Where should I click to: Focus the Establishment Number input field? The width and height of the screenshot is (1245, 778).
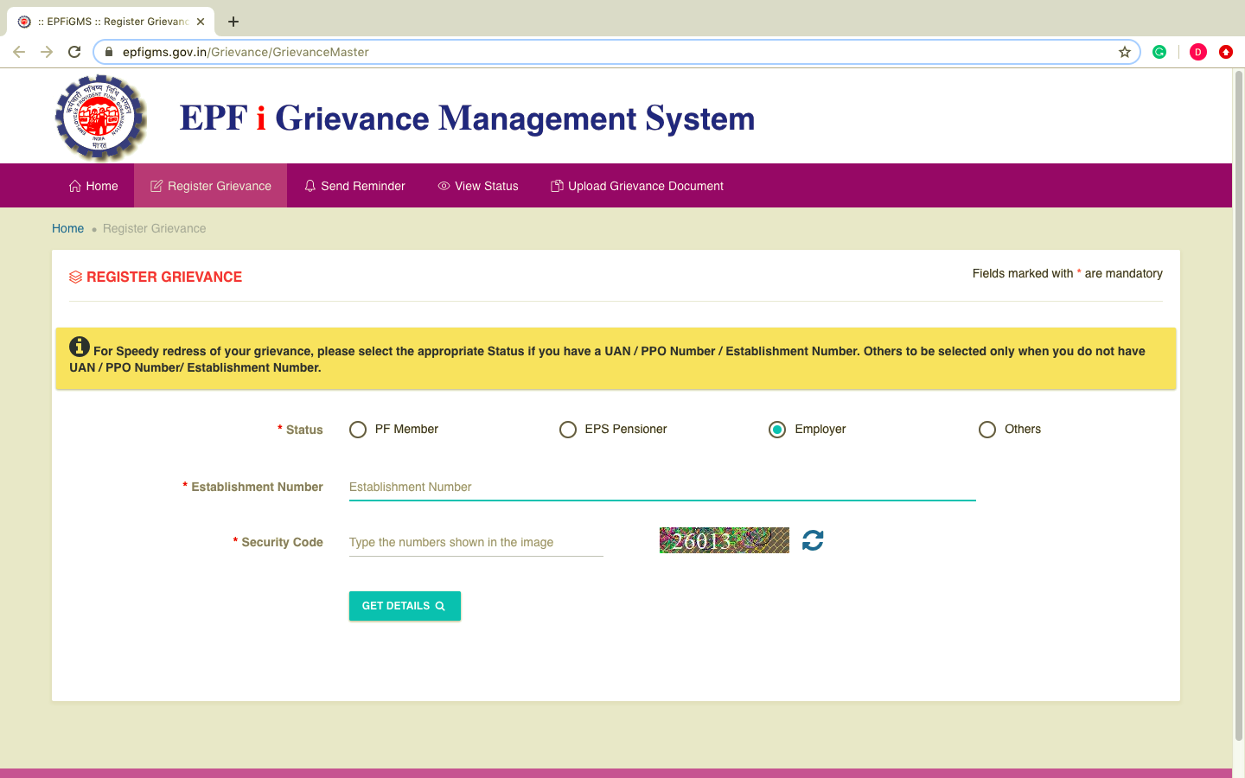coord(662,487)
